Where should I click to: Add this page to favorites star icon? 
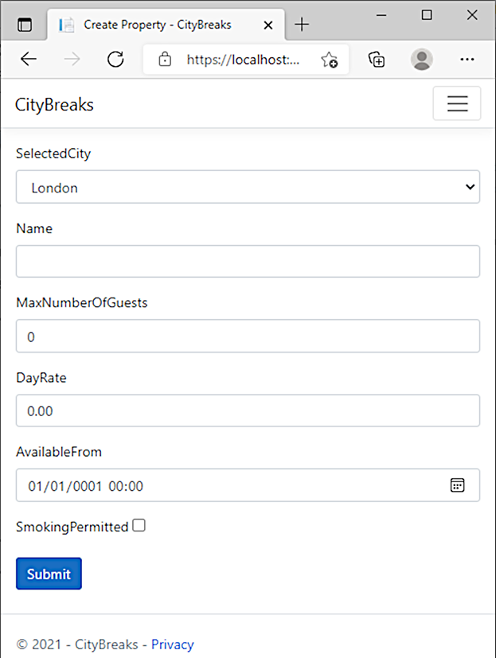pyautogui.click(x=330, y=60)
